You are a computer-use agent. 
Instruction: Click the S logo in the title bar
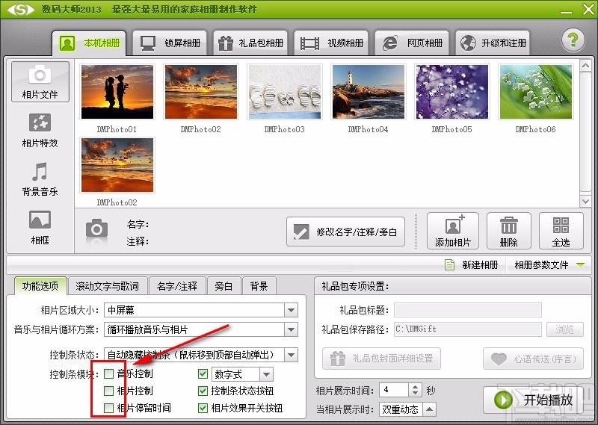pyautogui.click(x=21, y=9)
